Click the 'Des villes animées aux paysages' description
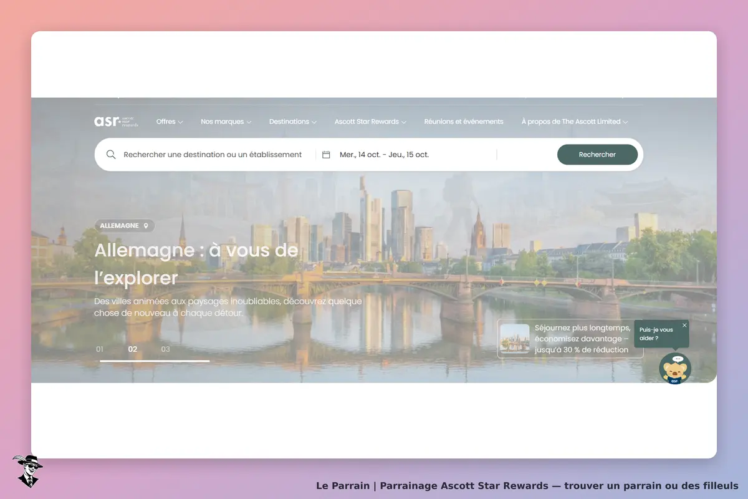 coord(228,307)
